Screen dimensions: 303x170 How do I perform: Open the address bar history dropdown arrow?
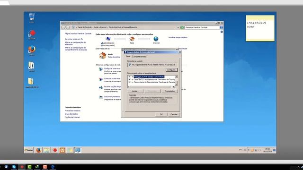click(178, 27)
